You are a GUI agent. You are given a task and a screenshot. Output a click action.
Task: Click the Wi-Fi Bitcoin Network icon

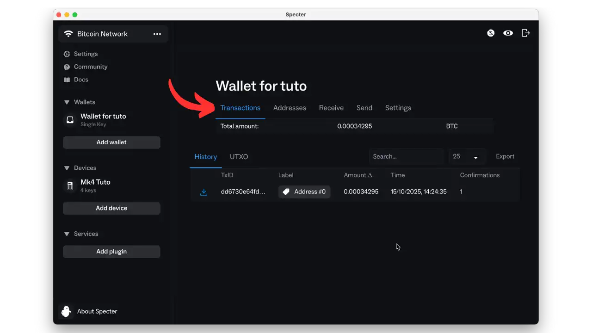pyautogui.click(x=68, y=34)
